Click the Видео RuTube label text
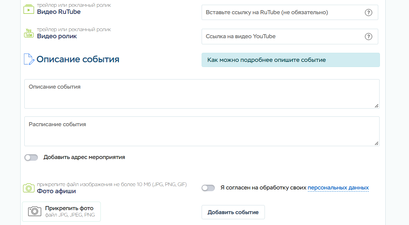The height and width of the screenshot is (225, 409). 59,12
